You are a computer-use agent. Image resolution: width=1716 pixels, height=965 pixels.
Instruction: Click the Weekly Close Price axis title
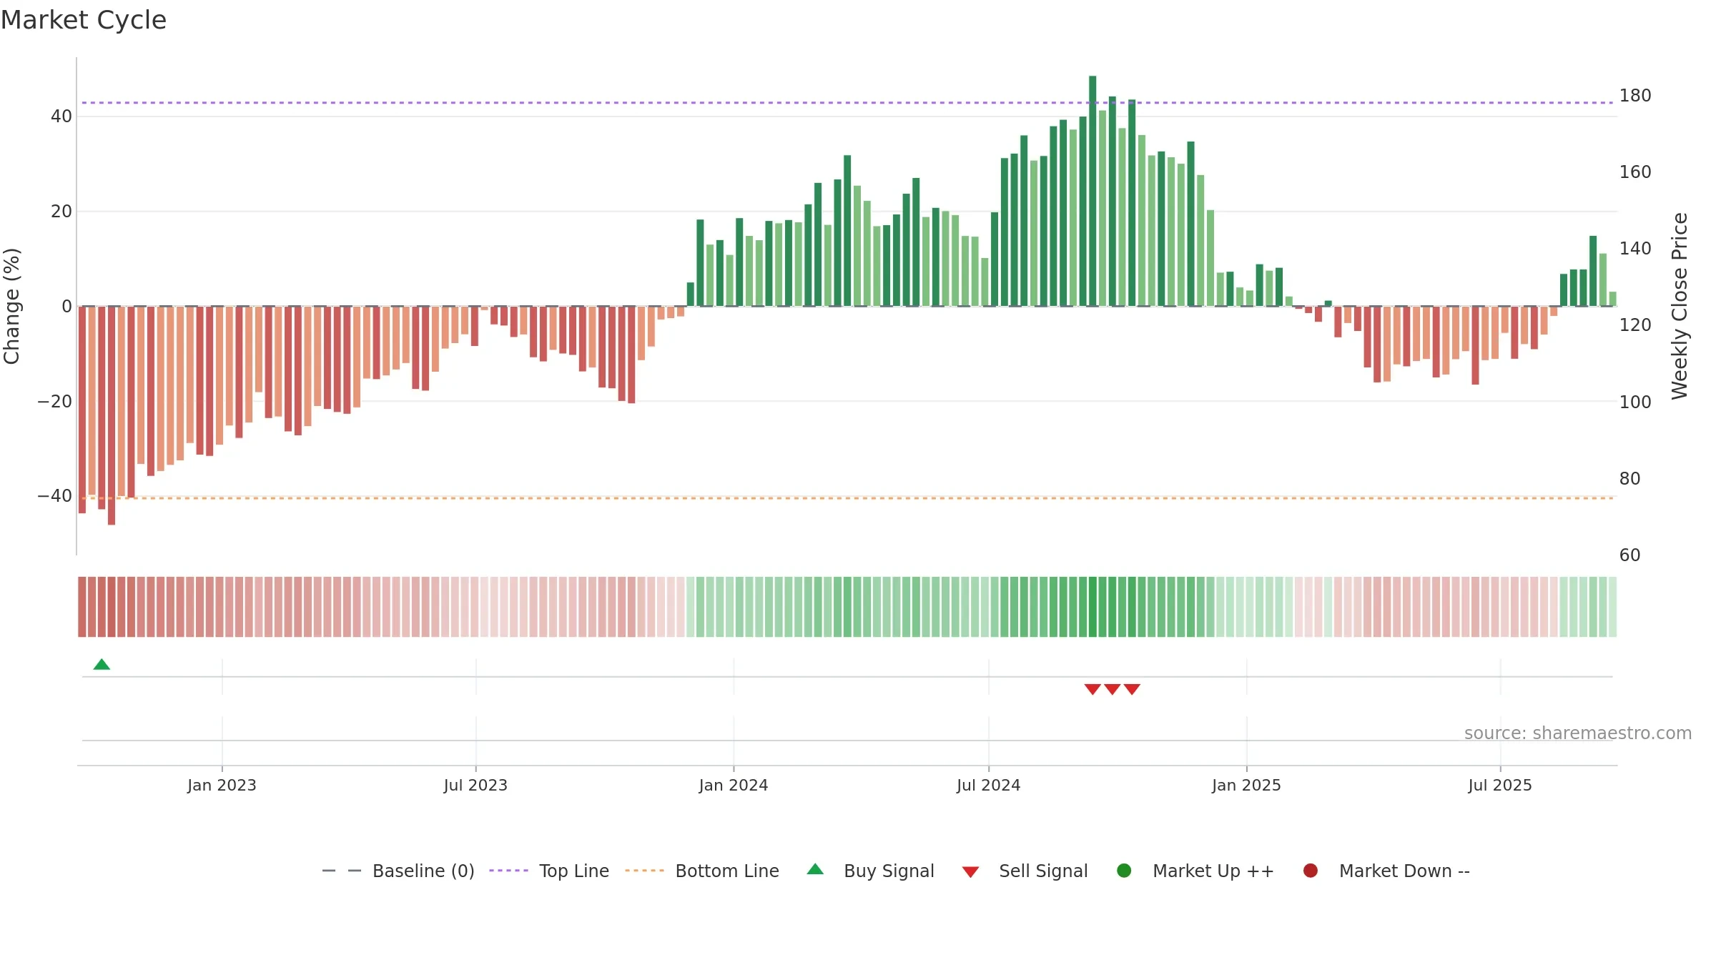[x=1680, y=306]
